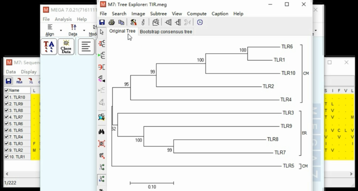This screenshot has width=358, height=191.
Task: Click the information 'i' icon in toolbar
Action: point(143,23)
